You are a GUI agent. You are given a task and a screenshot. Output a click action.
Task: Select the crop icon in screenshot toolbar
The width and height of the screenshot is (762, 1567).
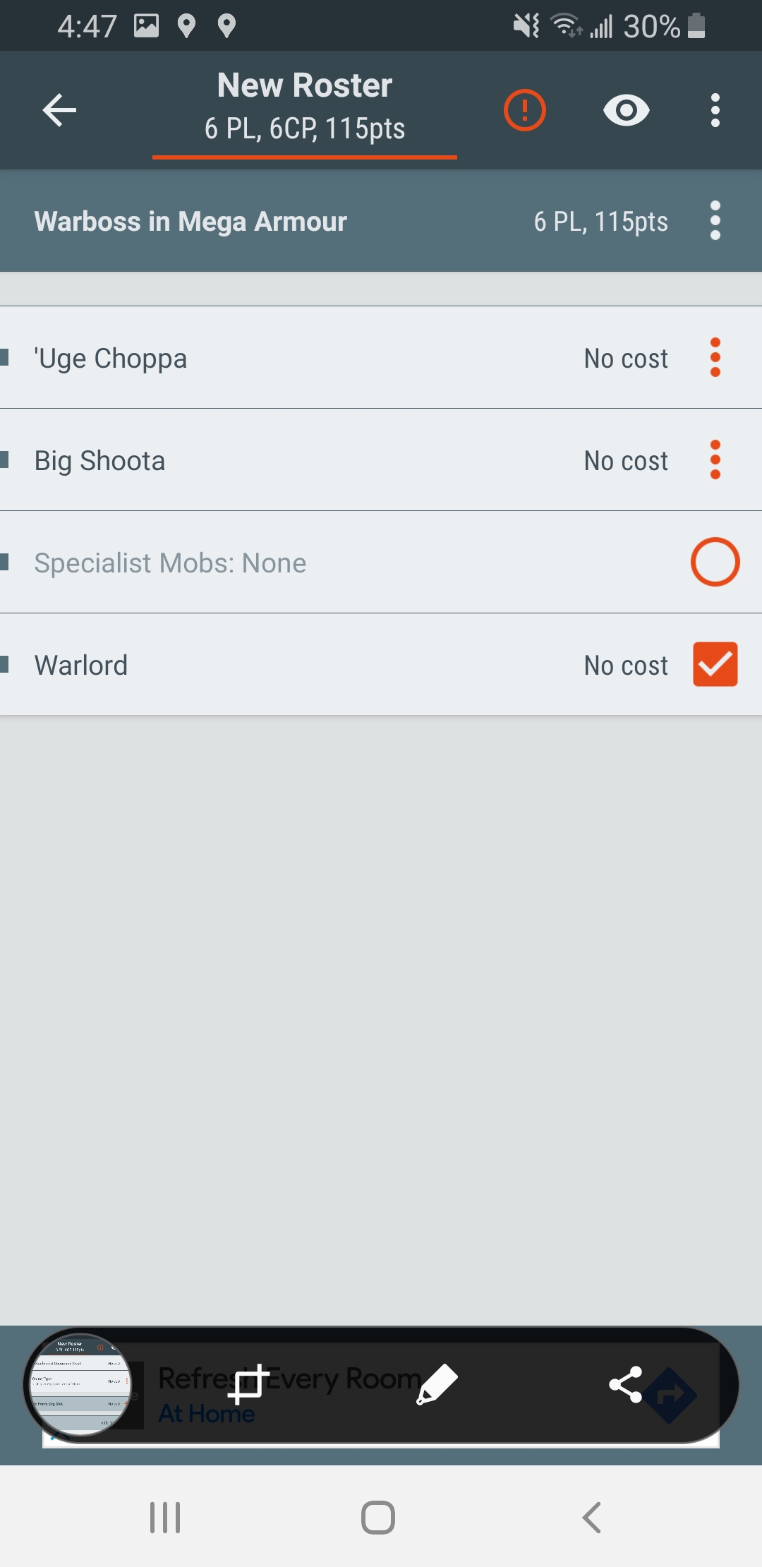coord(248,1385)
